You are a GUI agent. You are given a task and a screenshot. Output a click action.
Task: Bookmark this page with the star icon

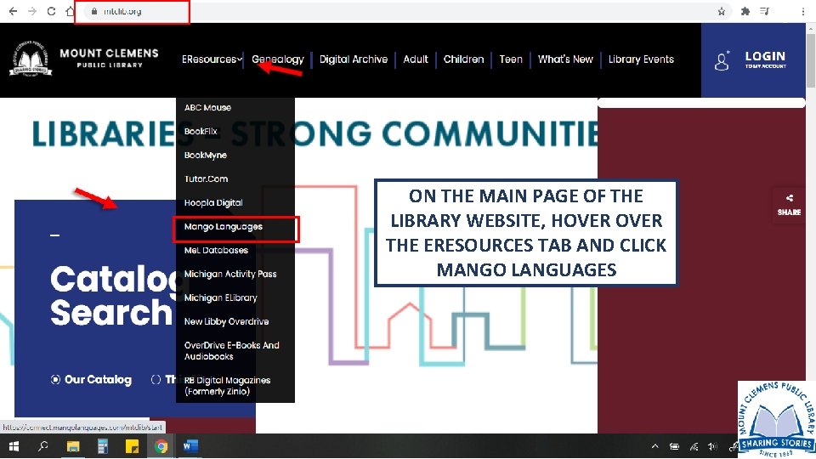click(x=722, y=11)
